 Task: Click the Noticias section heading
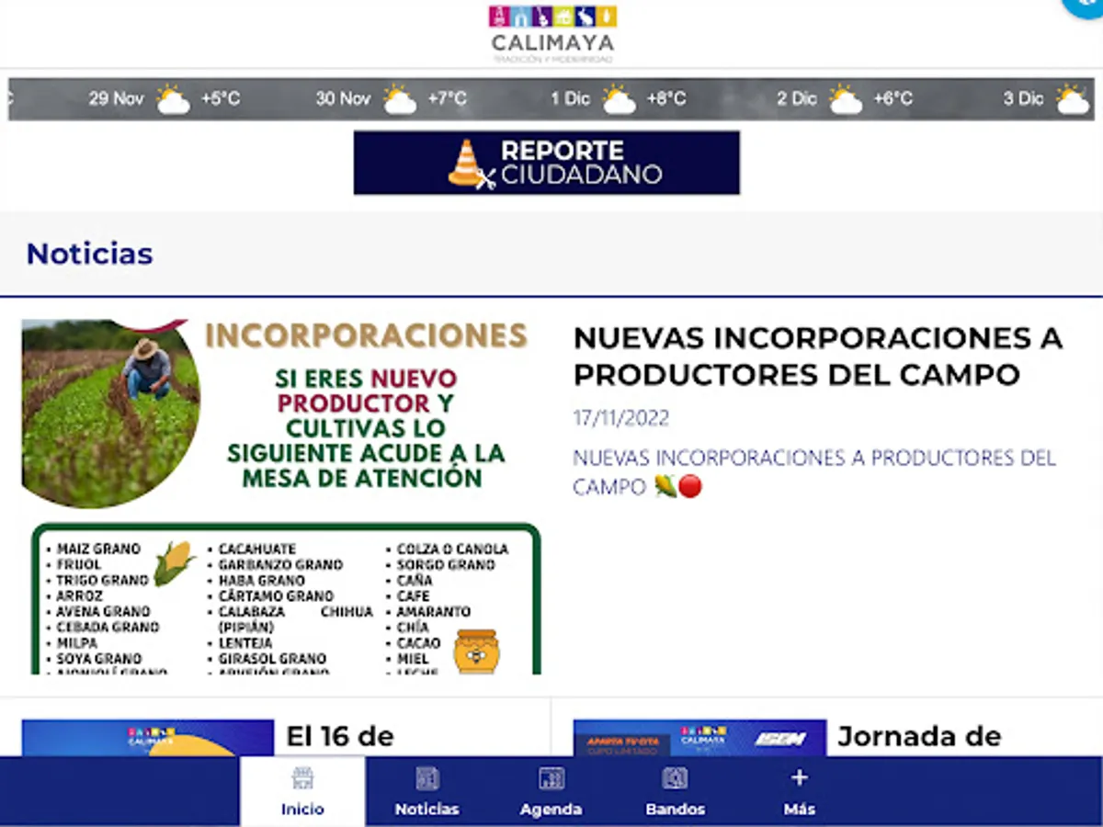pos(90,254)
